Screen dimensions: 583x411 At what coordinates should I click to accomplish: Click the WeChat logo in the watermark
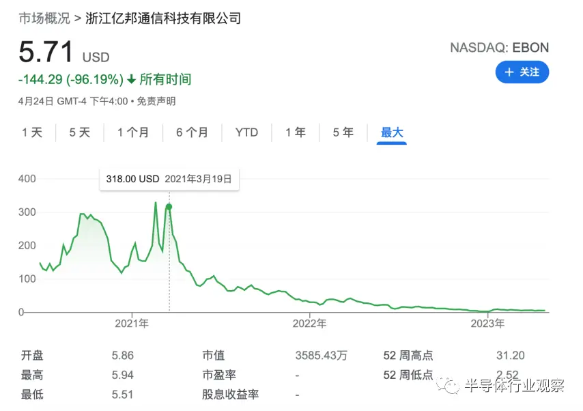coord(451,386)
